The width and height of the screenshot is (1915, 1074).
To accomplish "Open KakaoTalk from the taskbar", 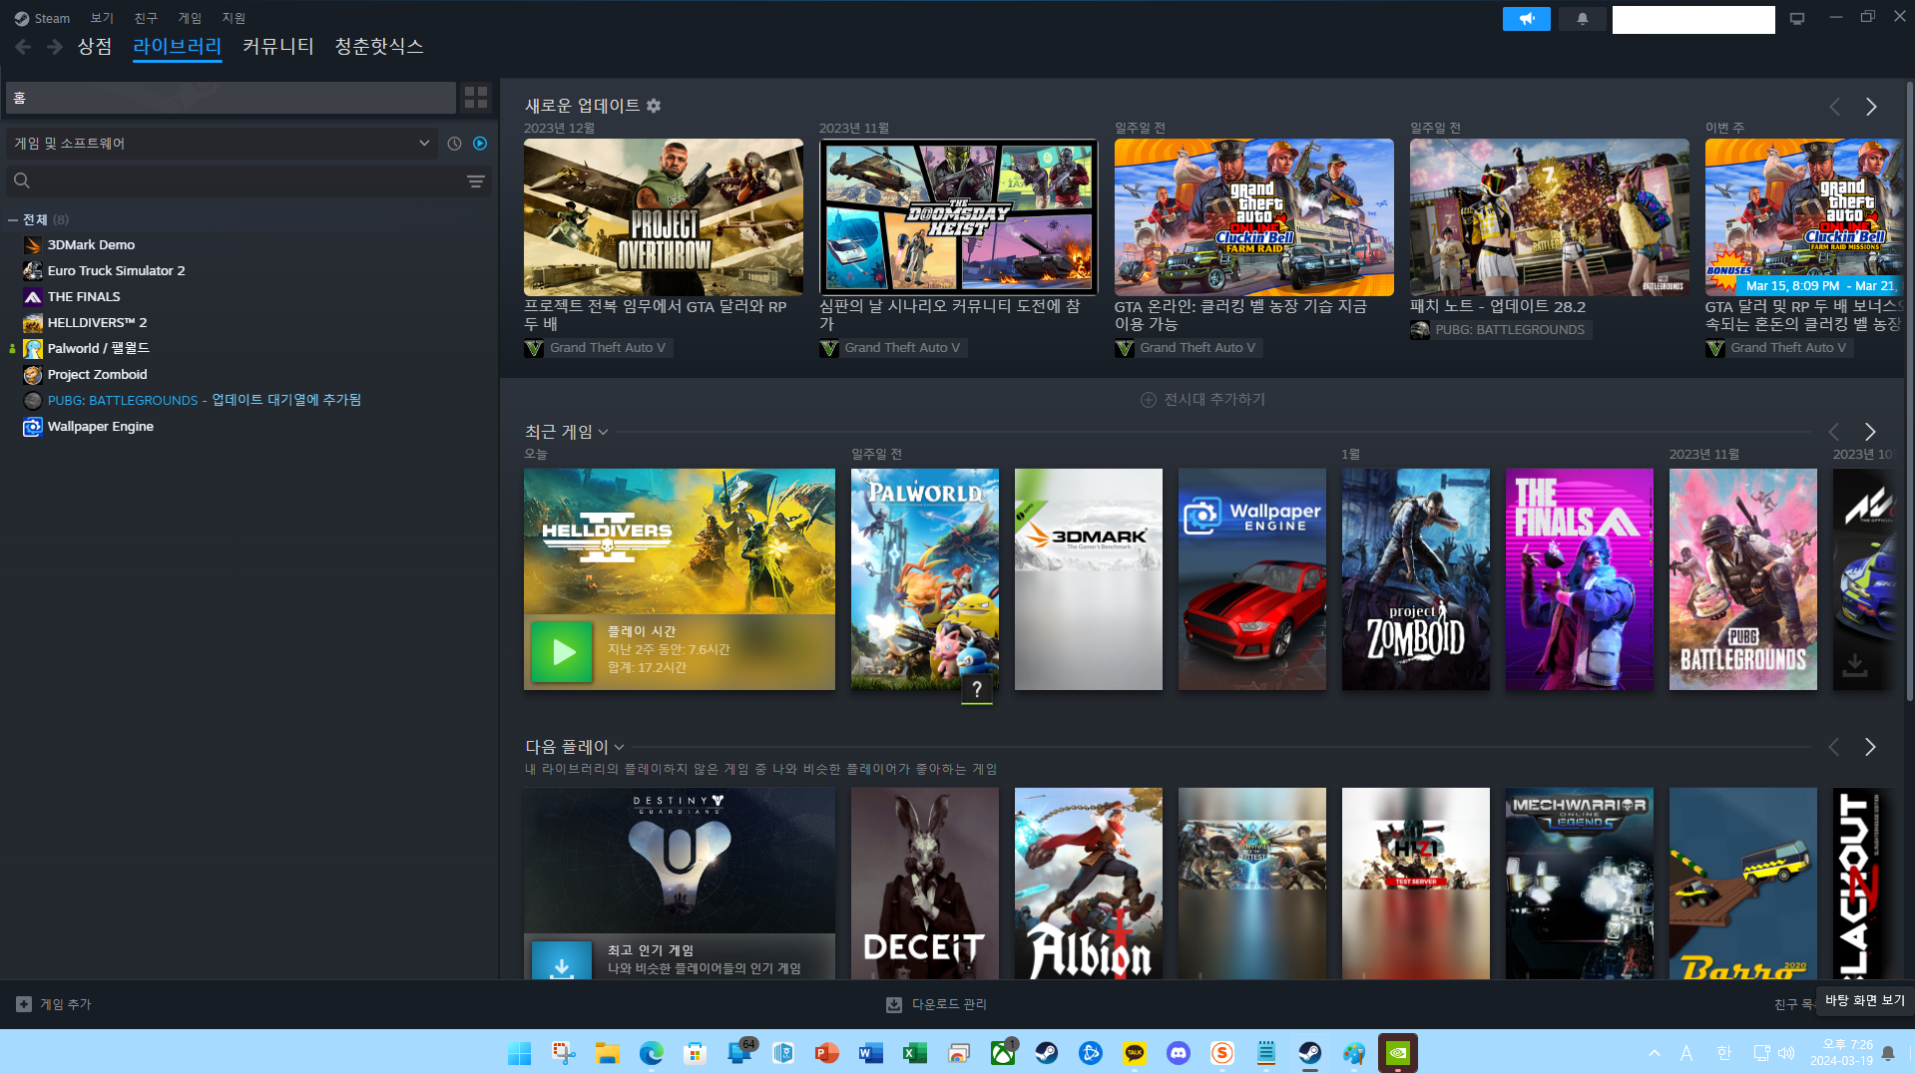I will pos(1135,1053).
